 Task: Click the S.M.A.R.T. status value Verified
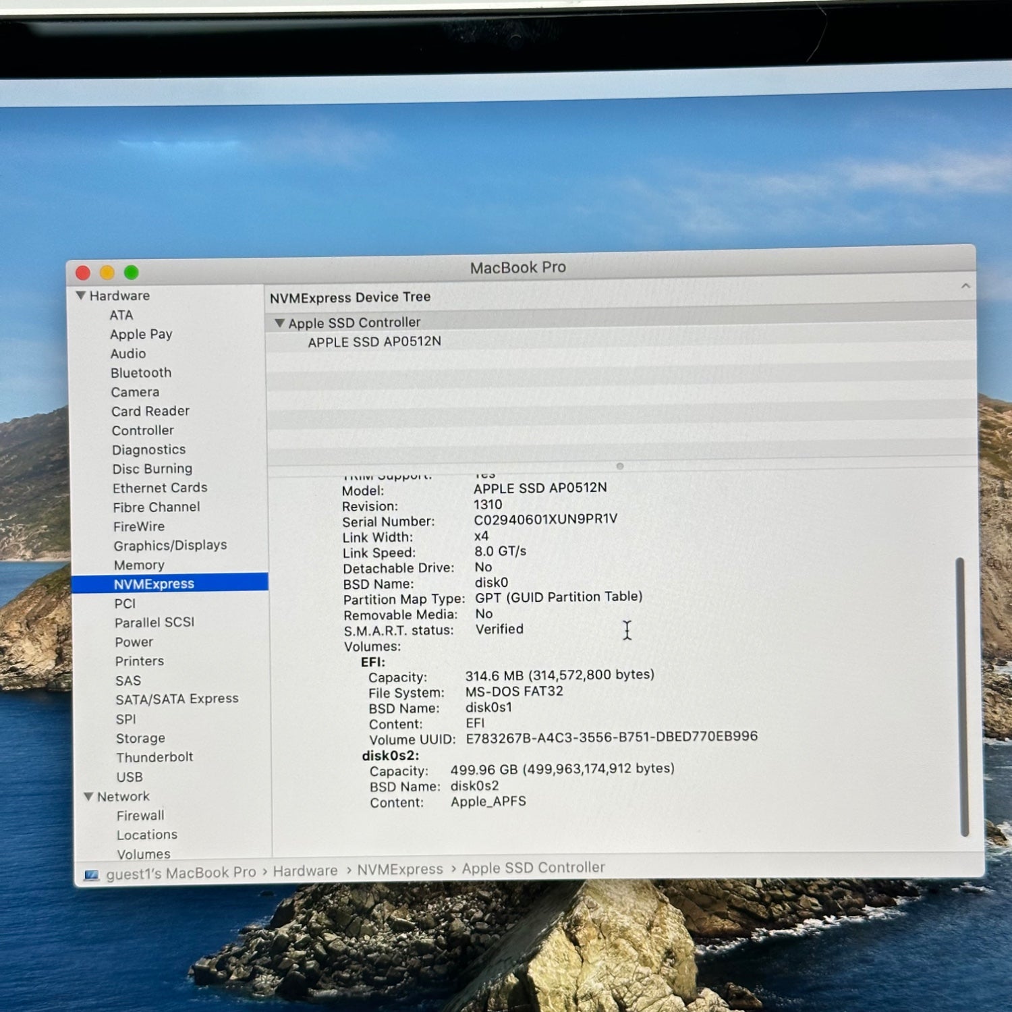point(499,629)
